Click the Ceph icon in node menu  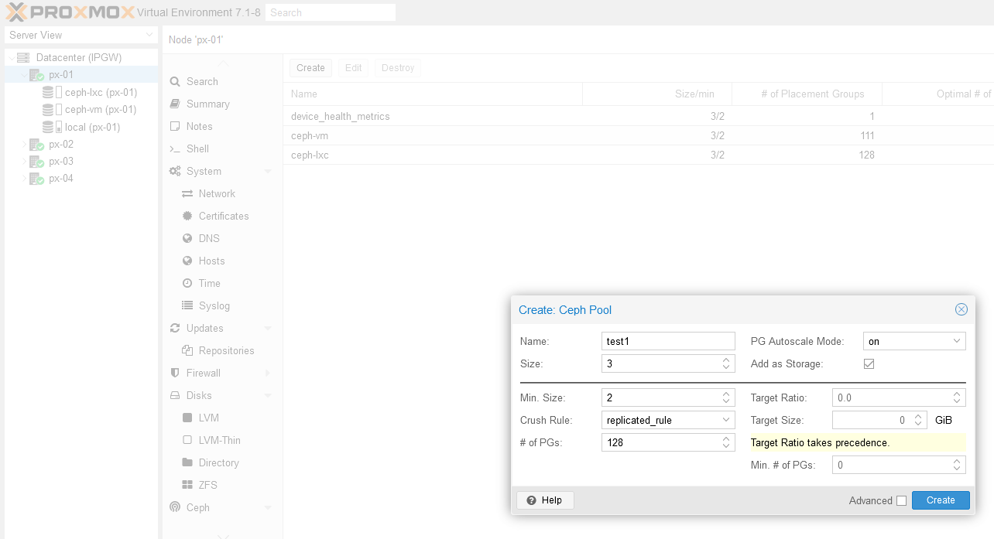[175, 507]
